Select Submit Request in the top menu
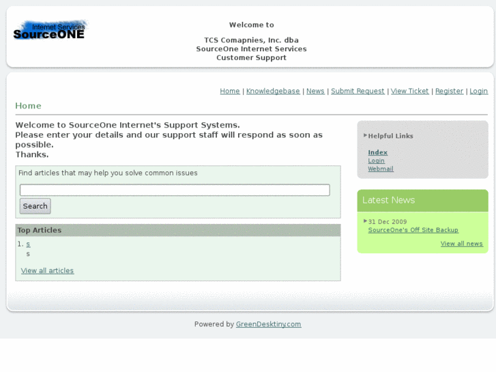The width and height of the screenshot is (496, 372). pos(358,91)
